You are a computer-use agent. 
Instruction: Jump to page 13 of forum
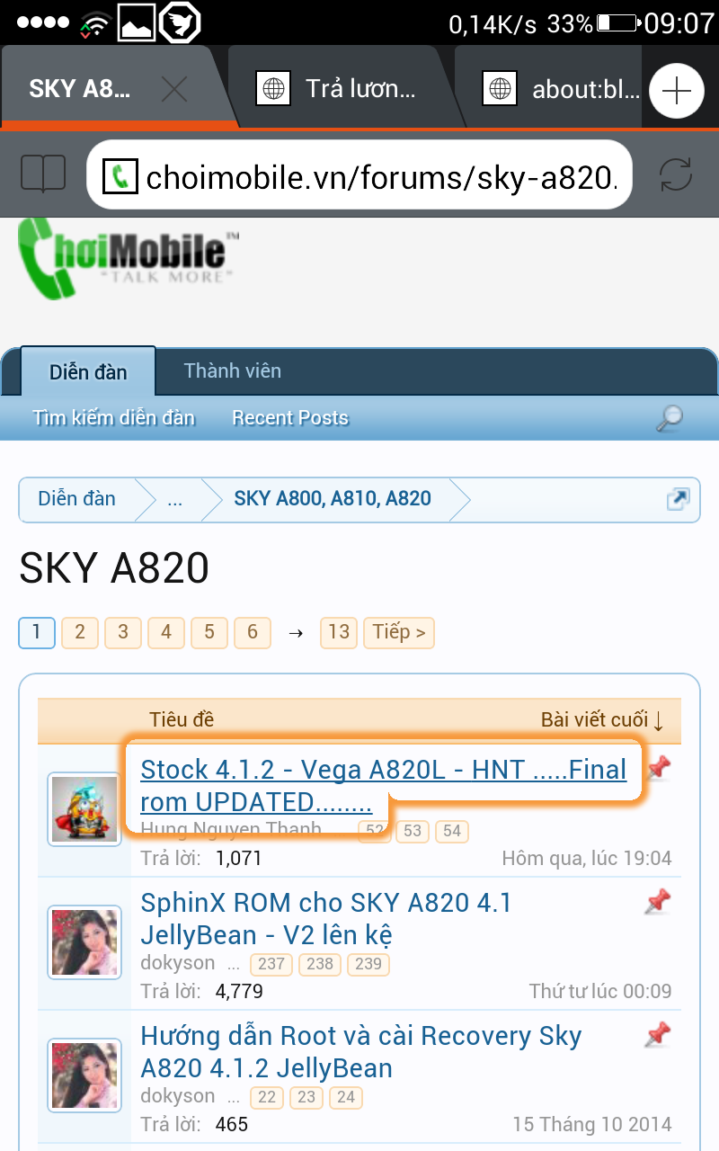(x=339, y=632)
